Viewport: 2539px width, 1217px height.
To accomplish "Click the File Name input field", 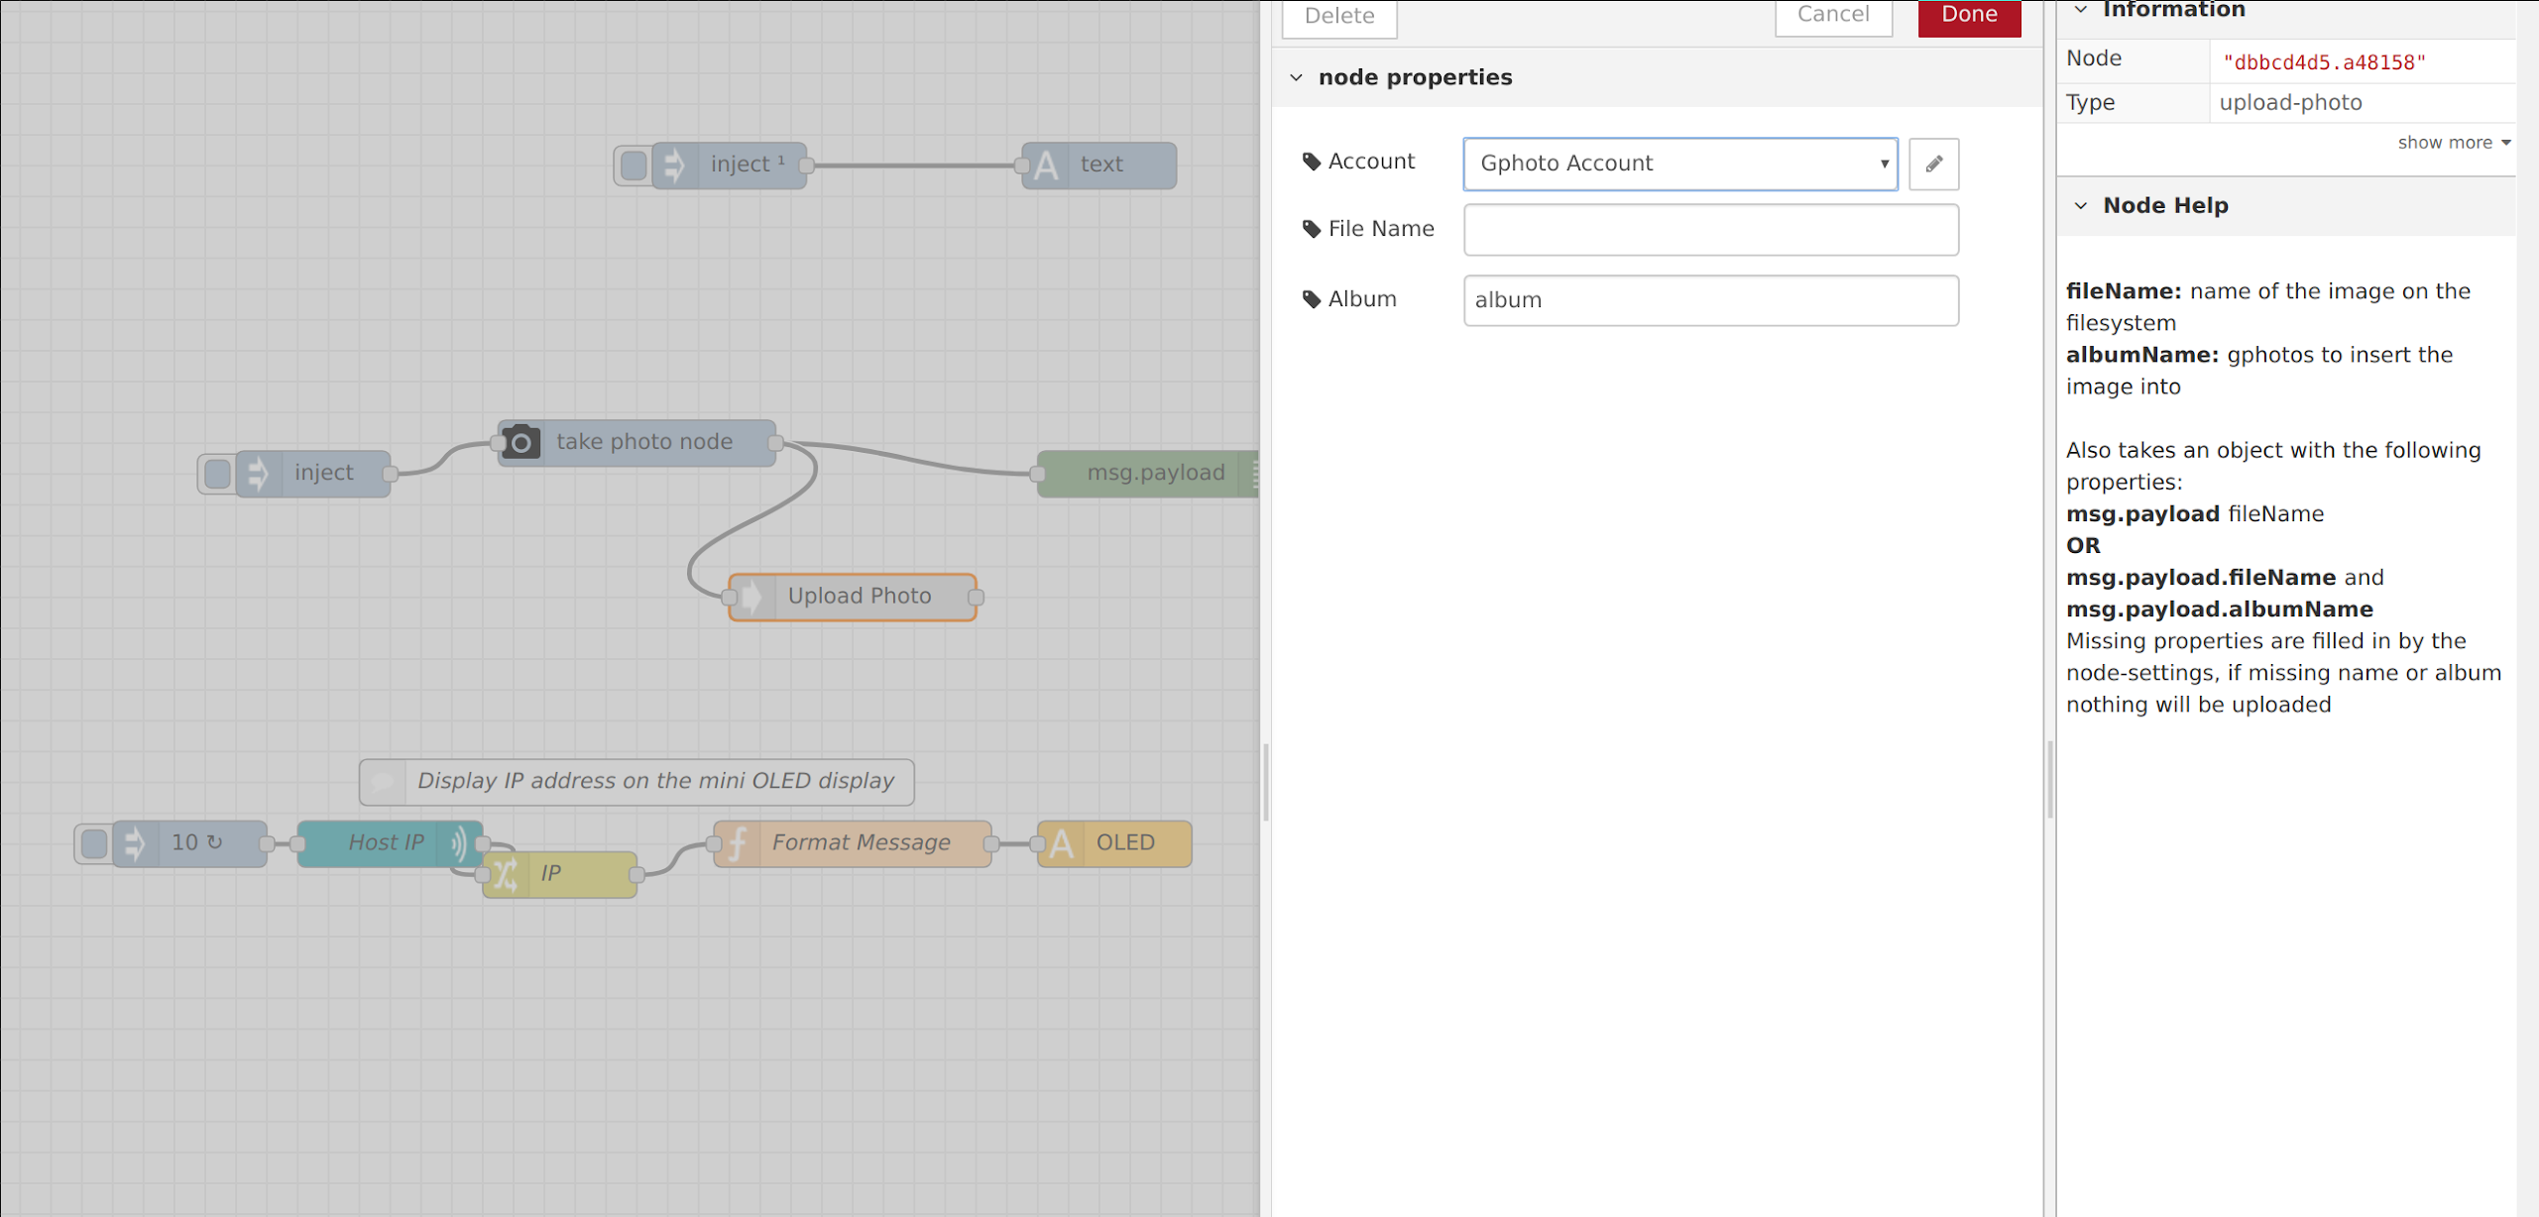I will (1710, 230).
